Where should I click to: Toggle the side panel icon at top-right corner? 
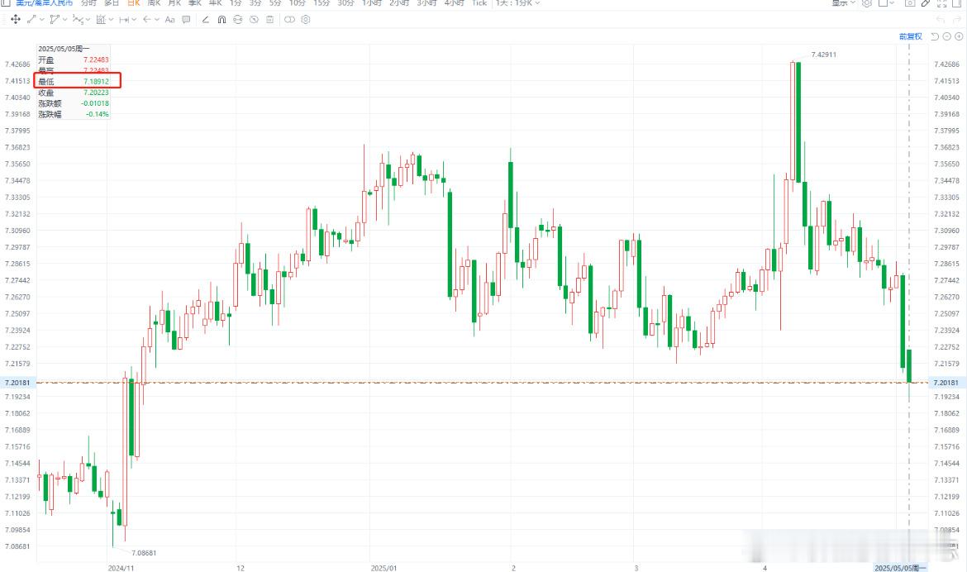click(x=958, y=3)
